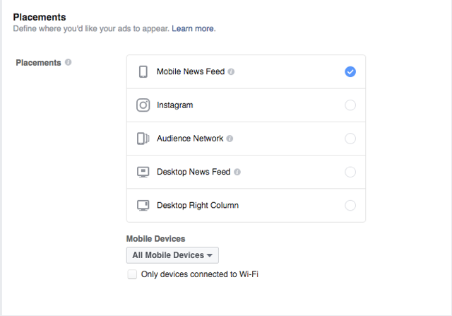This screenshot has width=452, height=316.
Task: Enable the Audience Network placement circle
Action: [350, 139]
